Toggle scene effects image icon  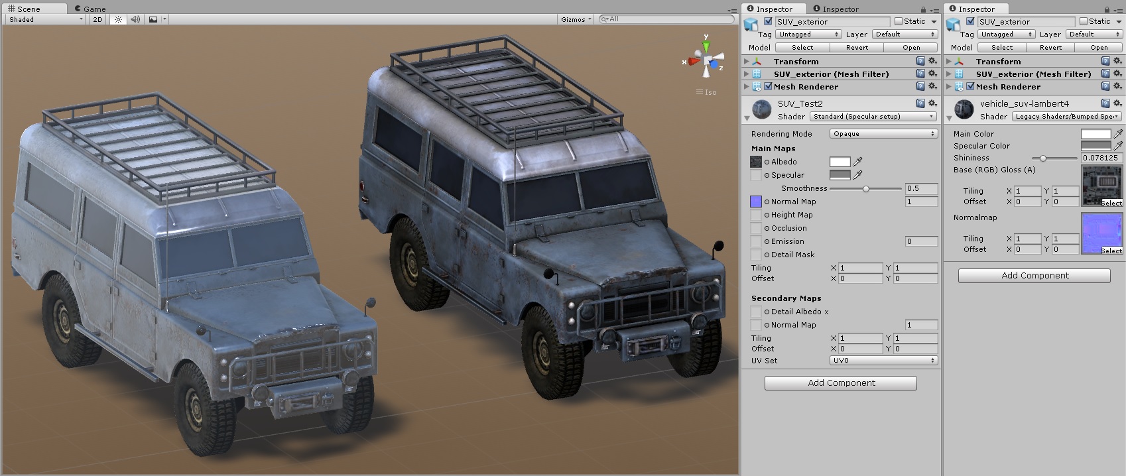pos(153,19)
